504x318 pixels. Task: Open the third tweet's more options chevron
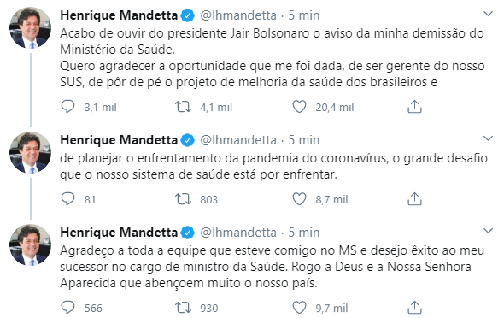pos(489,231)
